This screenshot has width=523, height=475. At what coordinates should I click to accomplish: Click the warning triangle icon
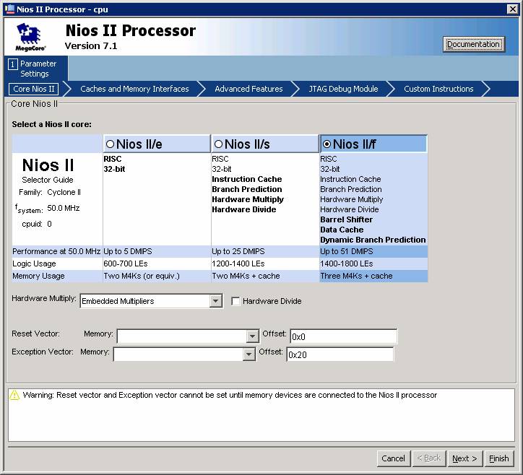point(14,396)
